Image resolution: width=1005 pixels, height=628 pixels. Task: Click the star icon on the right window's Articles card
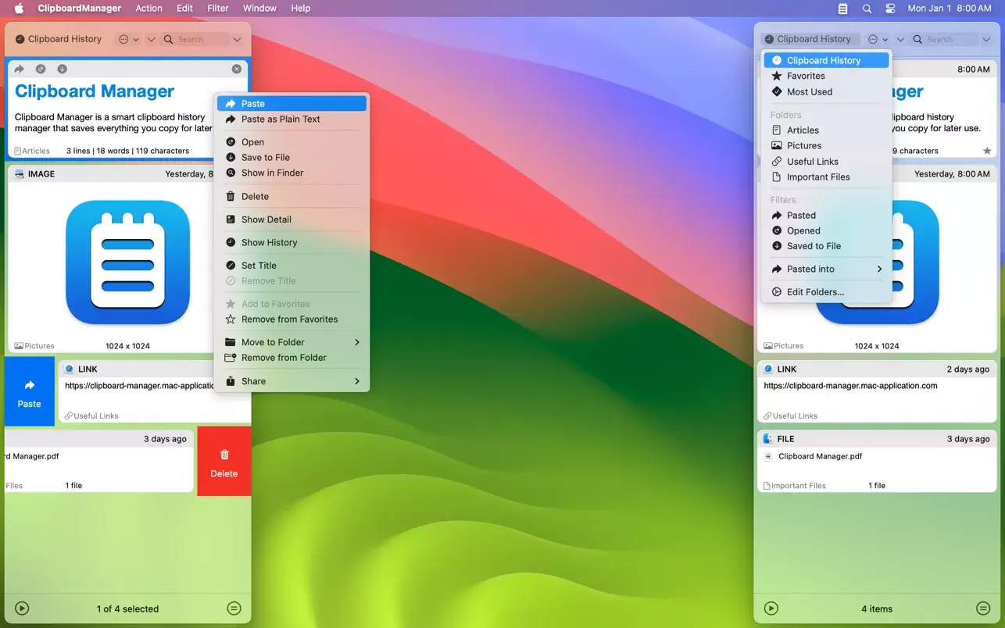[x=987, y=151]
